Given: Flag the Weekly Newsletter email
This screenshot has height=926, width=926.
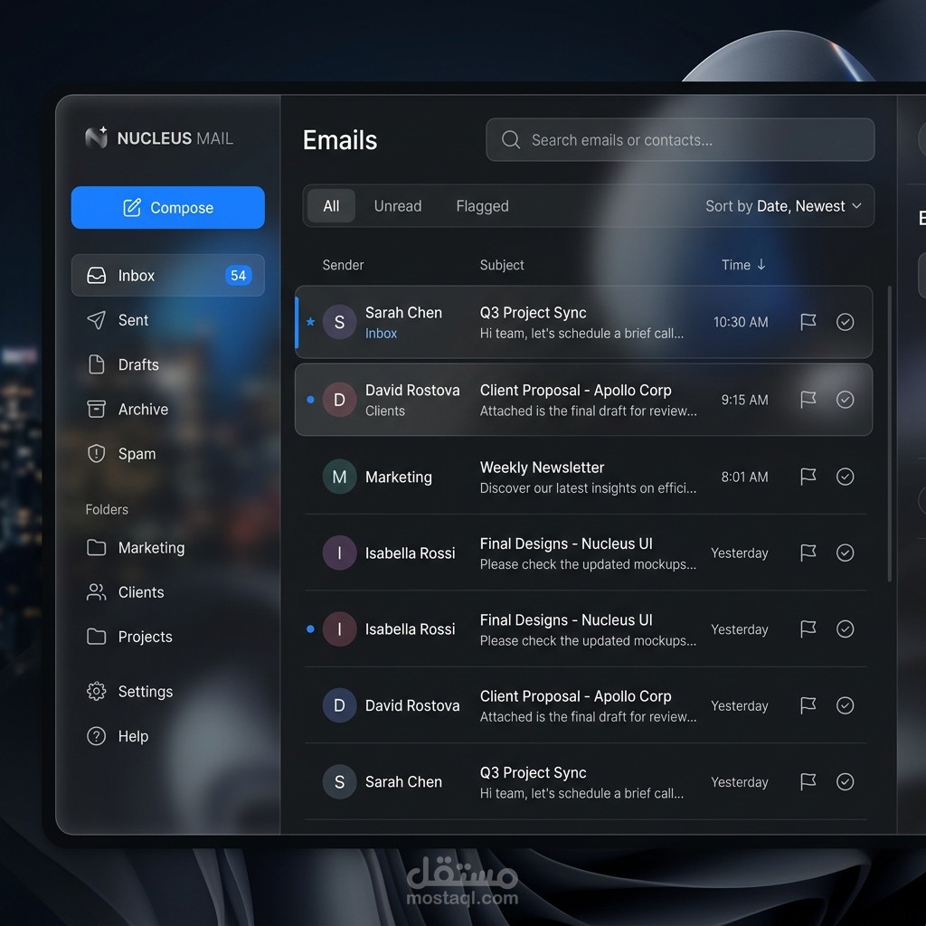Looking at the screenshot, I should (x=808, y=476).
